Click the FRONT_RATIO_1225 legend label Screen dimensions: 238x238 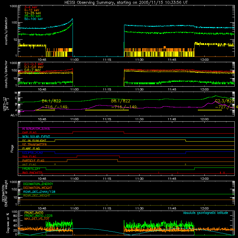click(38, 216)
